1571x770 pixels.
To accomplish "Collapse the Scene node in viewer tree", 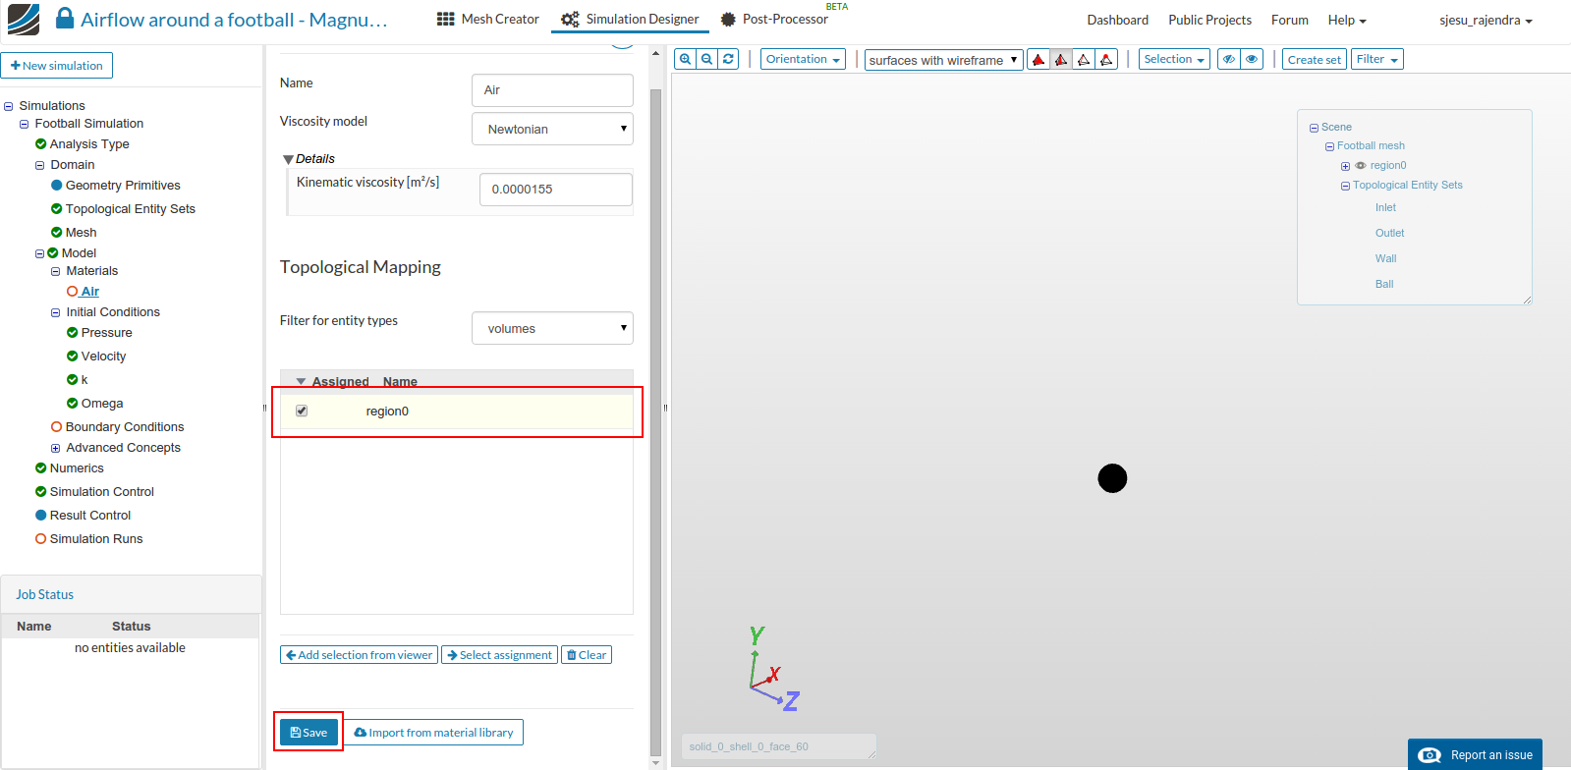I will pyautogui.click(x=1314, y=128).
